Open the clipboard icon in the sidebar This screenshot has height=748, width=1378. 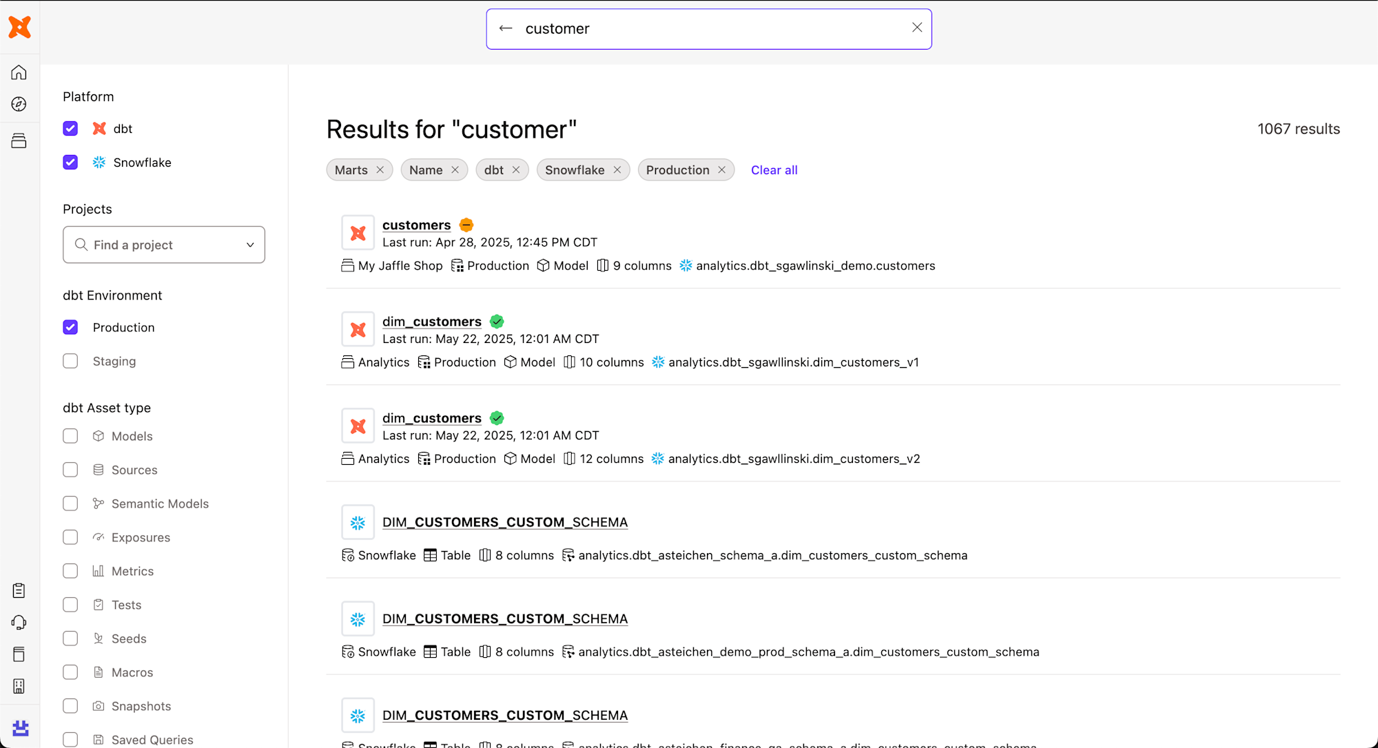(x=19, y=590)
